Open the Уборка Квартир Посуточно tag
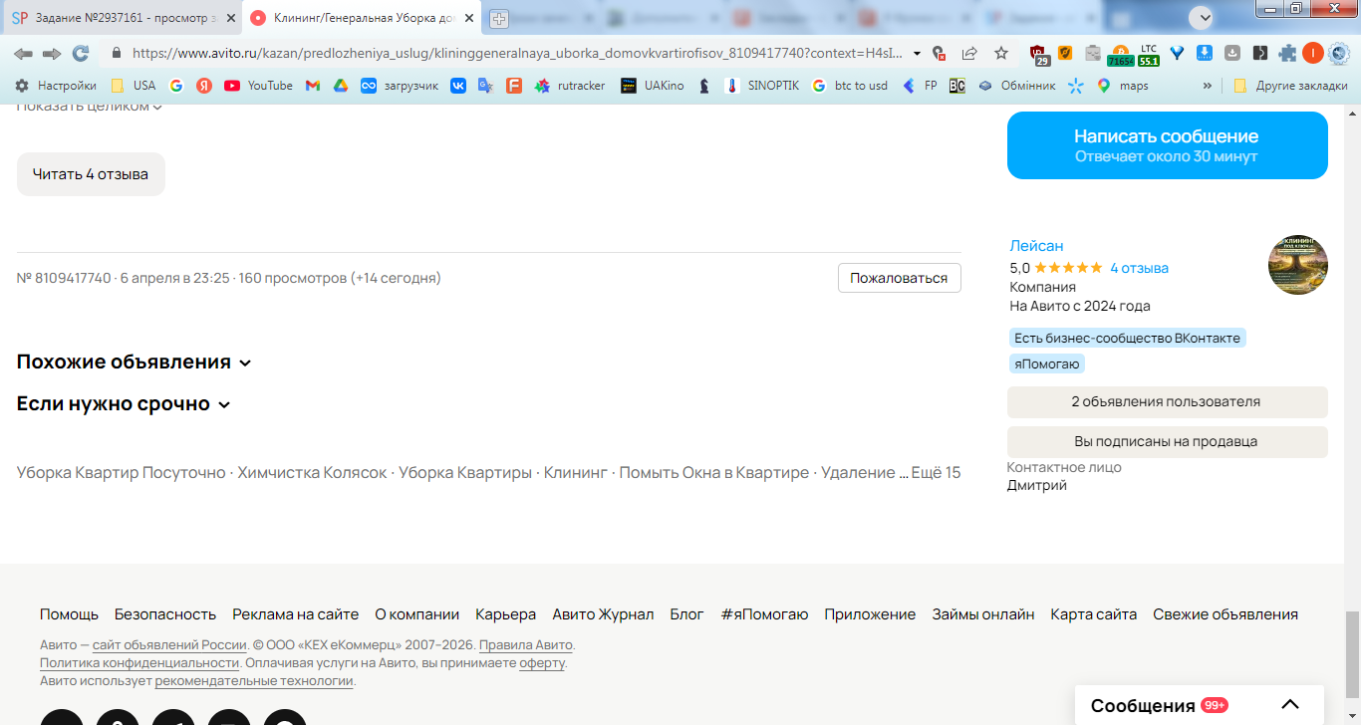Image resolution: width=1361 pixels, height=725 pixels. pyautogui.click(x=122, y=473)
